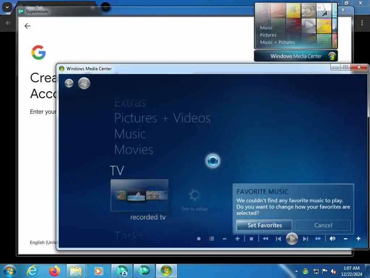Minimize the Windows Media Center window
This screenshot has height=278, width=370.
click(x=336, y=67)
